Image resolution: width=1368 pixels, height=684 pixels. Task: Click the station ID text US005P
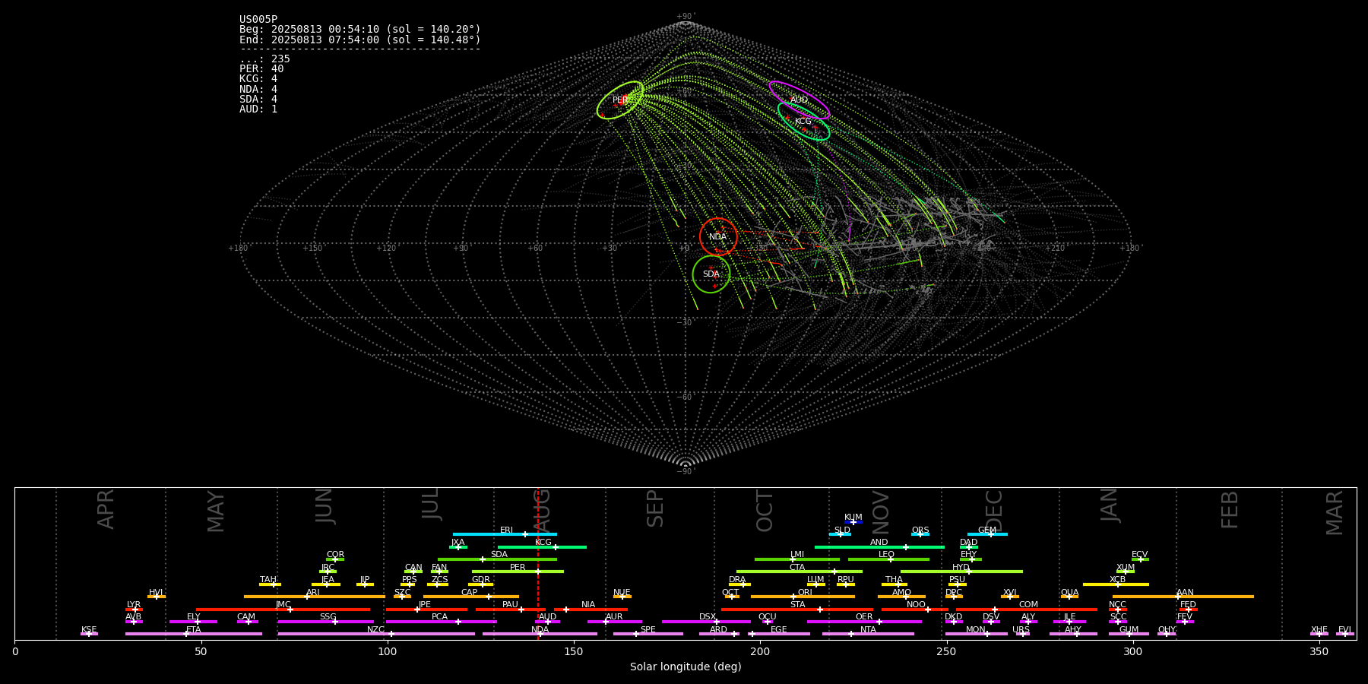point(258,20)
